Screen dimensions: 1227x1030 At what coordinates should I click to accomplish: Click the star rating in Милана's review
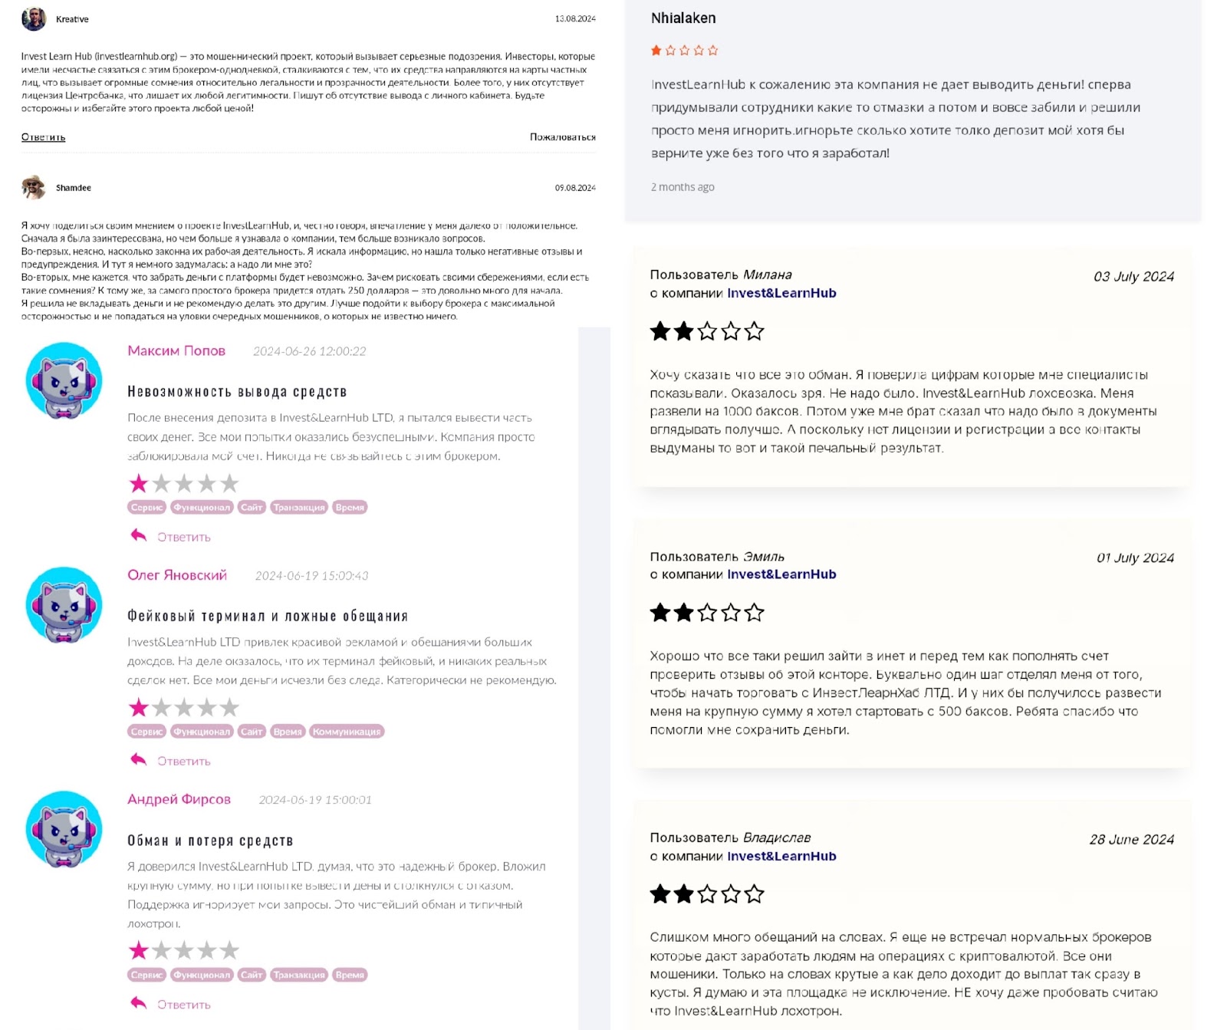tap(706, 331)
